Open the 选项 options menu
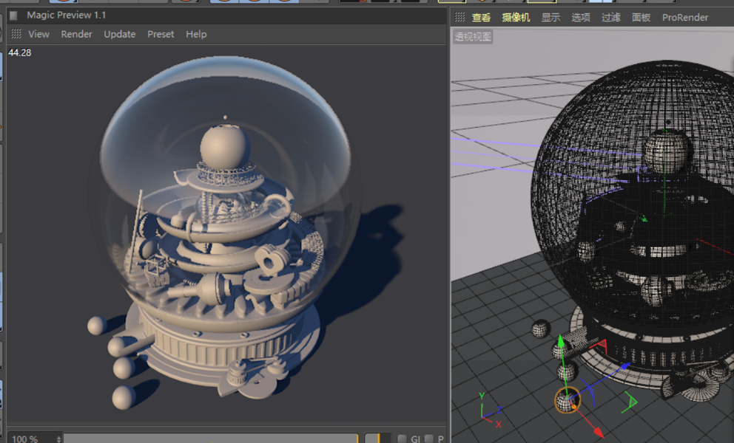Image resolution: width=734 pixels, height=443 pixels. [x=580, y=18]
